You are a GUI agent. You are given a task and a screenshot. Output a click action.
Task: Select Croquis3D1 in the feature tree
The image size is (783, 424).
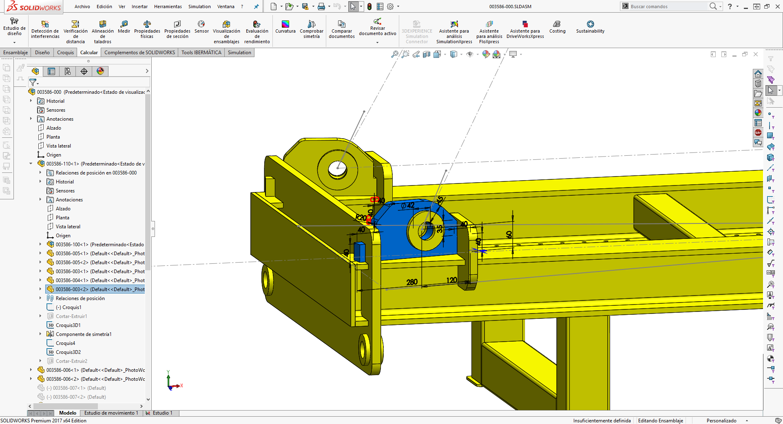[68, 325]
